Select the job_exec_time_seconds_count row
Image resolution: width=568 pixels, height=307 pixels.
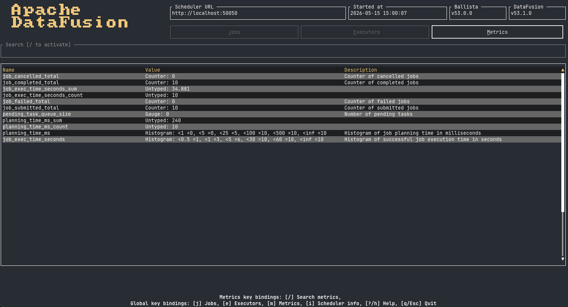point(282,95)
